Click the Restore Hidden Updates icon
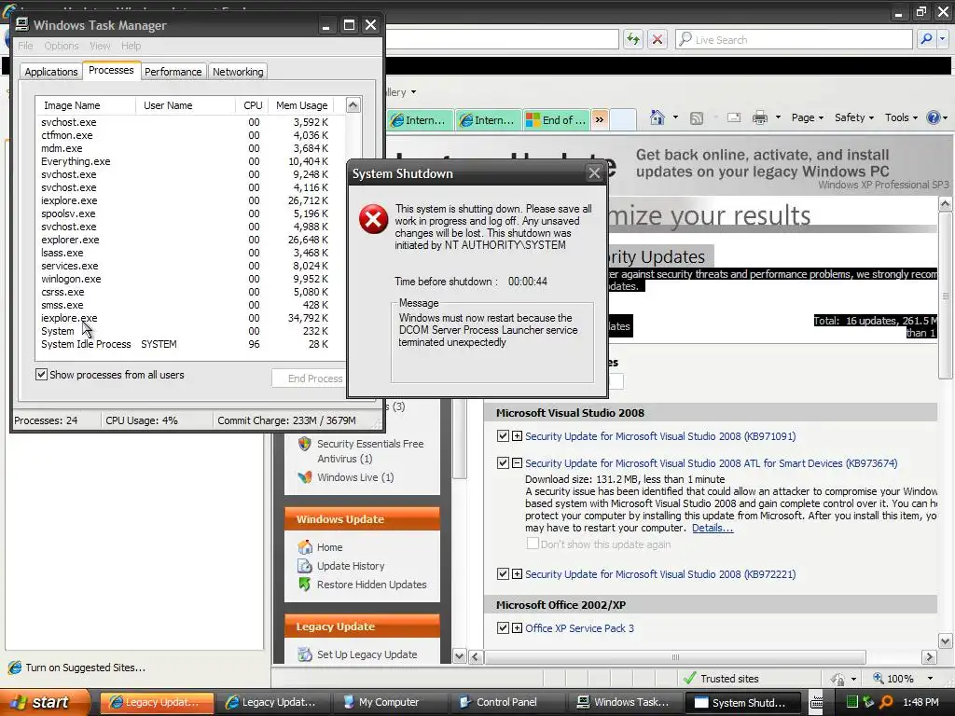The width and height of the screenshot is (955, 716). (x=305, y=584)
